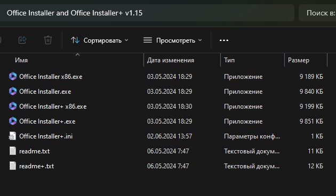Viewport: 336px width, 196px height.
Task: Click the readme.txt document icon
Action: pyautogui.click(x=13, y=151)
